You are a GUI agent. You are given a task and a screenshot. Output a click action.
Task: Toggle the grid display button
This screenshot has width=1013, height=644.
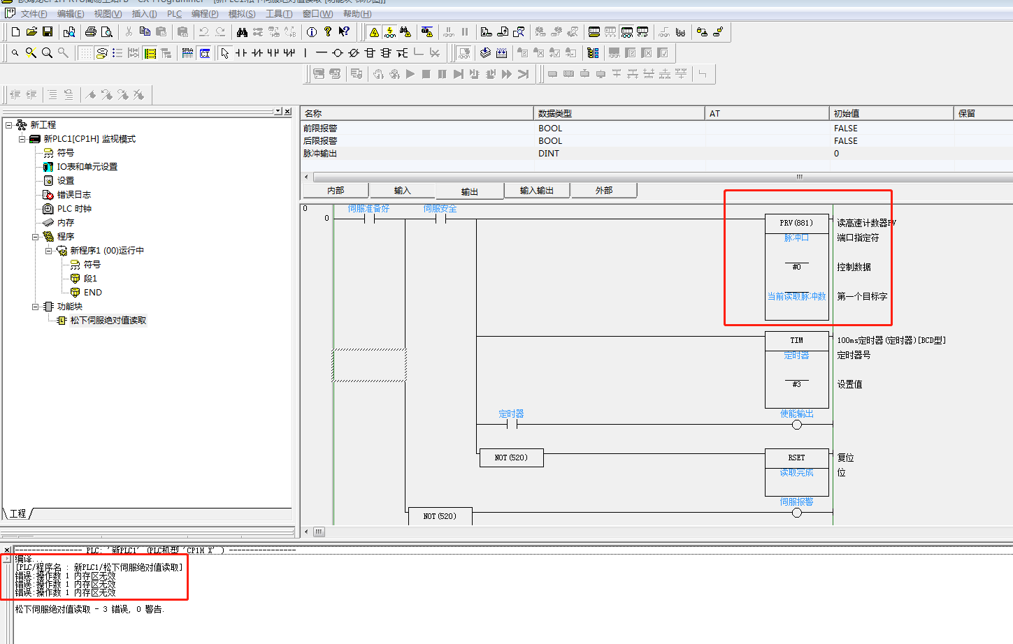pos(85,53)
